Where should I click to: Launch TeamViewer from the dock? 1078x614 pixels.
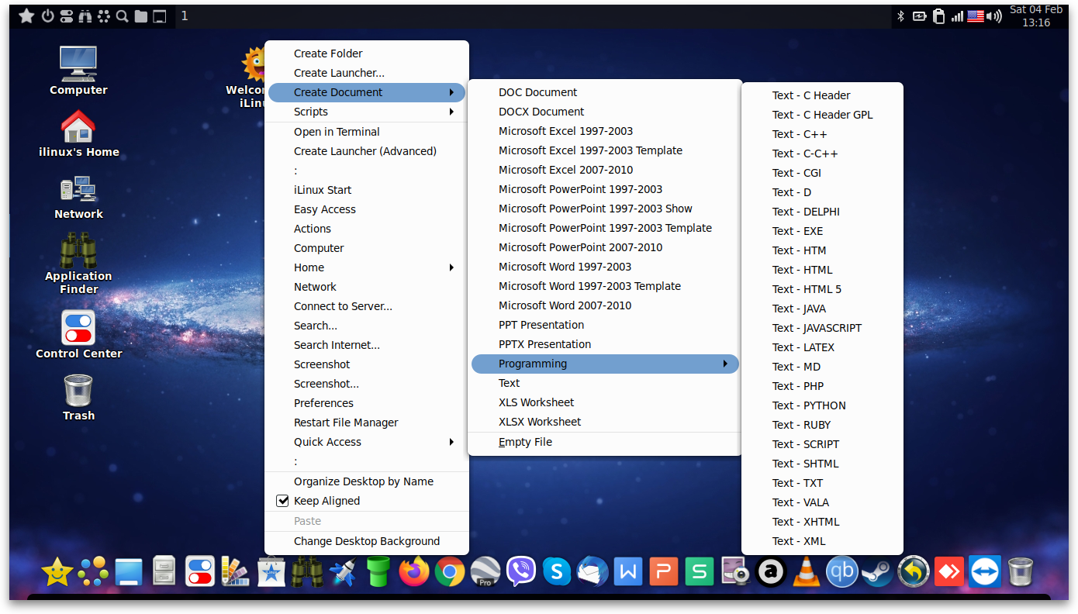[985, 573]
